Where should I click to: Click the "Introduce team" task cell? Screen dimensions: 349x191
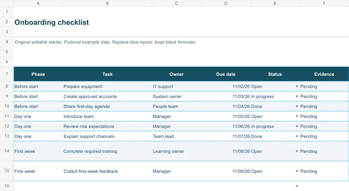[x=107, y=116]
